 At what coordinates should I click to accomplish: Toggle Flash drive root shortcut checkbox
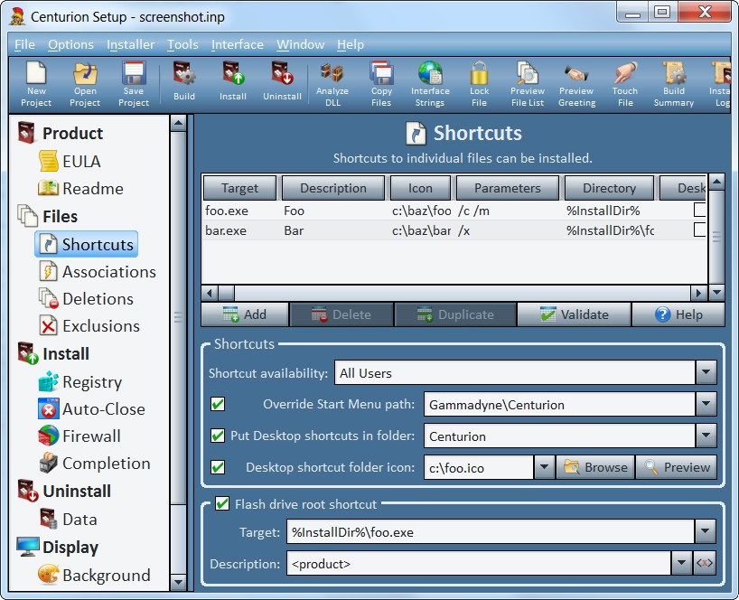click(x=222, y=503)
